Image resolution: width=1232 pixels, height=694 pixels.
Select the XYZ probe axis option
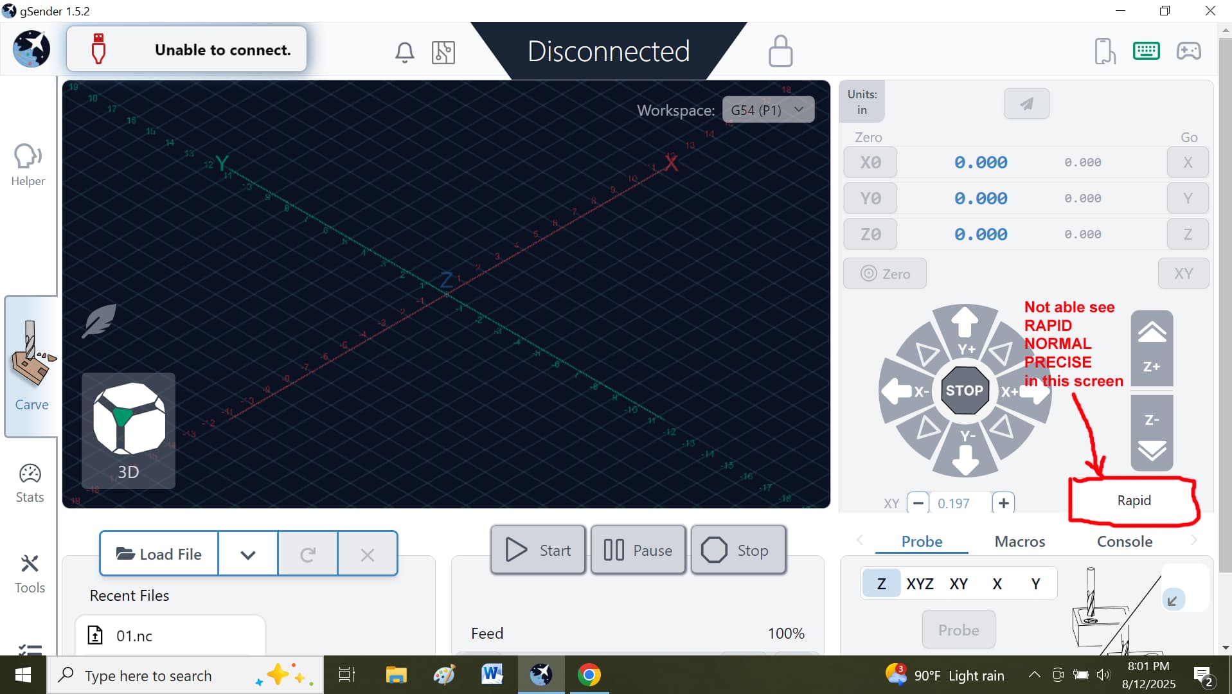tap(920, 583)
